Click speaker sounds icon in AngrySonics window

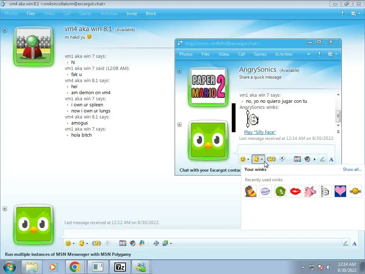(x=308, y=159)
